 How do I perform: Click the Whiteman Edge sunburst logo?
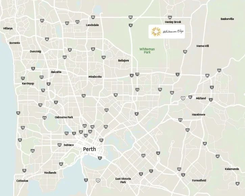(x=156, y=32)
